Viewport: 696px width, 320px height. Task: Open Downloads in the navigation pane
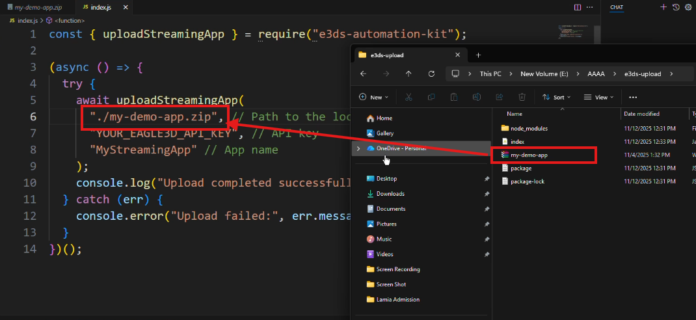click(390, 194)
